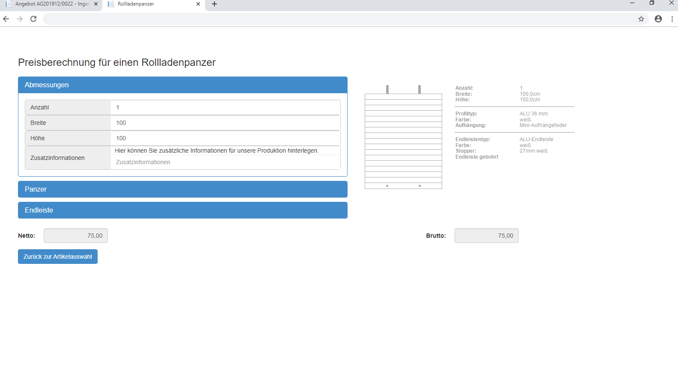The height and width of the screenshot is (378, 678).
Task: Open a new tab with the plus icon
Action: click(214, 4)
